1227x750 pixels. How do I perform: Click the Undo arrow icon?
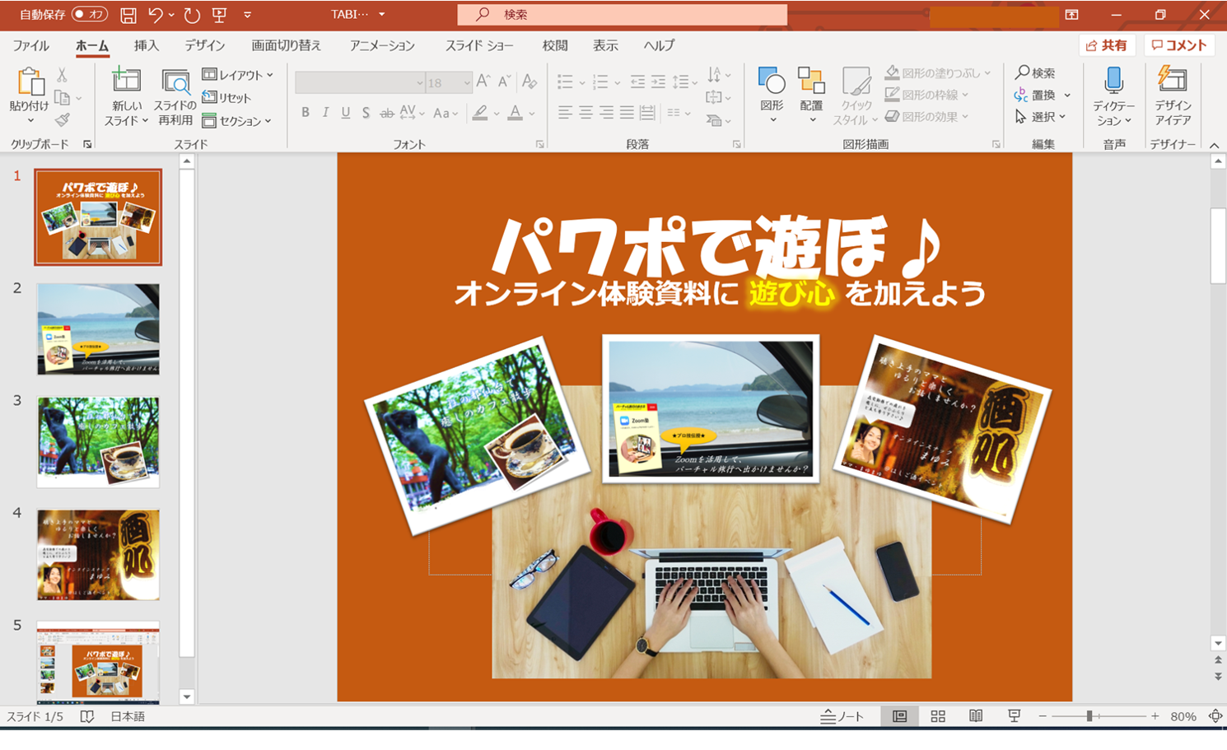coord(155,15)
